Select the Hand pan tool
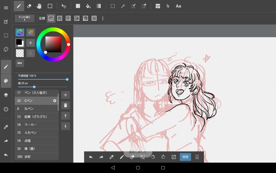The image size is (276, 173). click(39, 6)
